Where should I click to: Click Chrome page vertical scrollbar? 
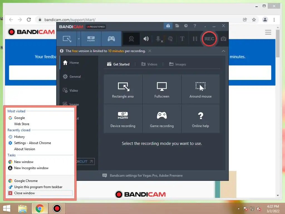[x=277, y=43]
